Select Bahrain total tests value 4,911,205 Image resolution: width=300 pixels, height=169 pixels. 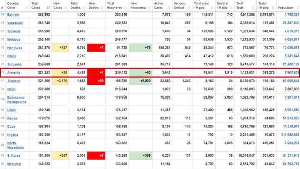point(247,14)
